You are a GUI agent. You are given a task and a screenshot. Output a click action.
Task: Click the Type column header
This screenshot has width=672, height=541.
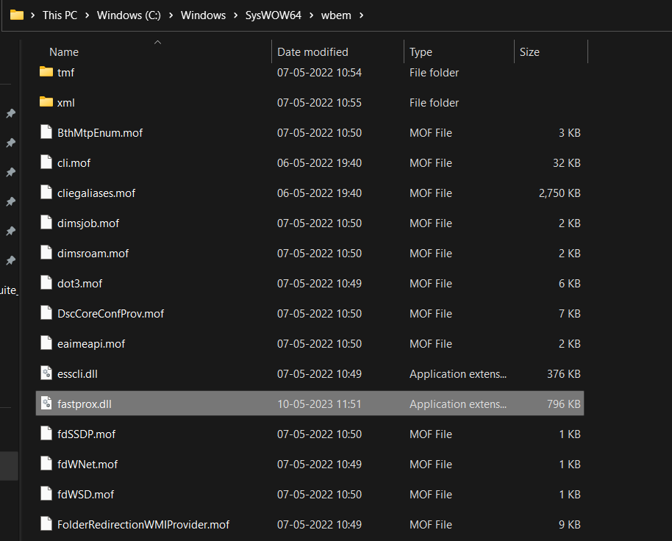[x=421, y=52]
